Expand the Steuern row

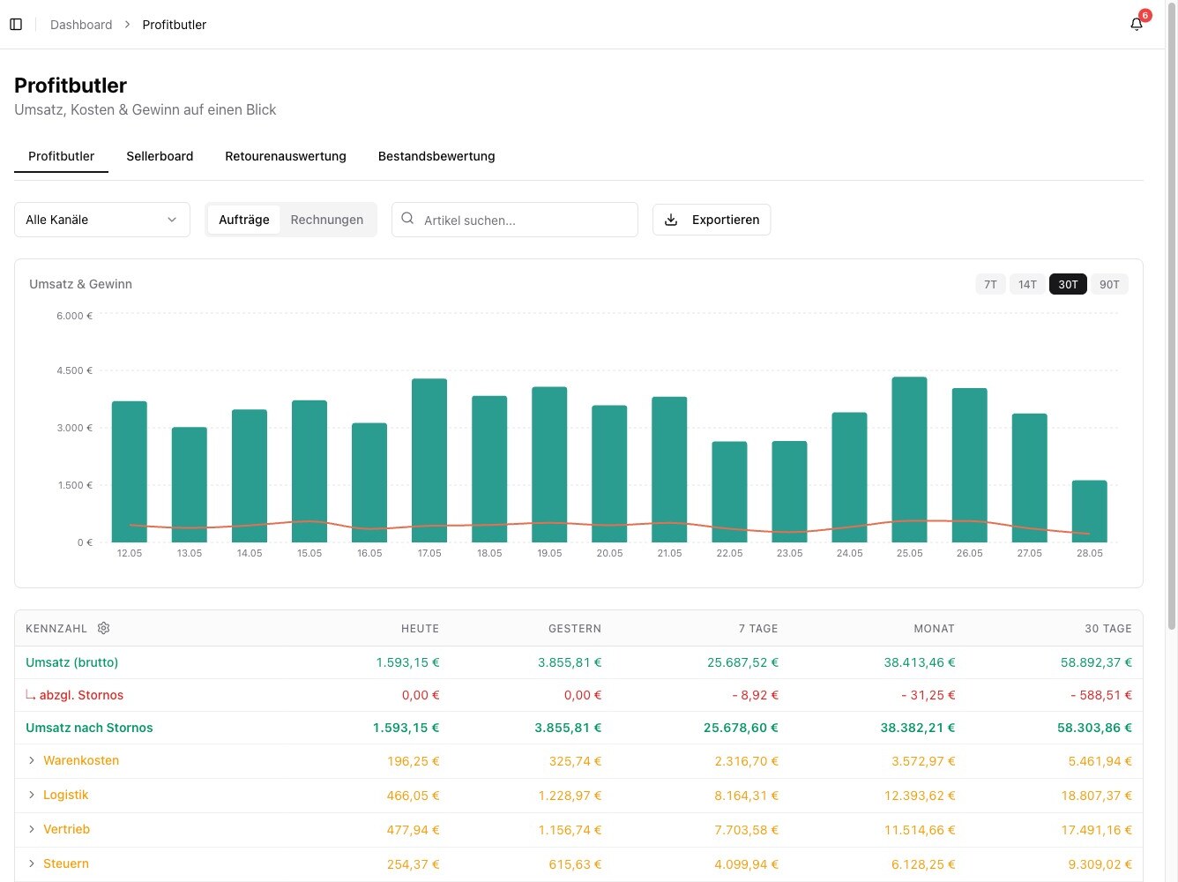coord(32,863)
